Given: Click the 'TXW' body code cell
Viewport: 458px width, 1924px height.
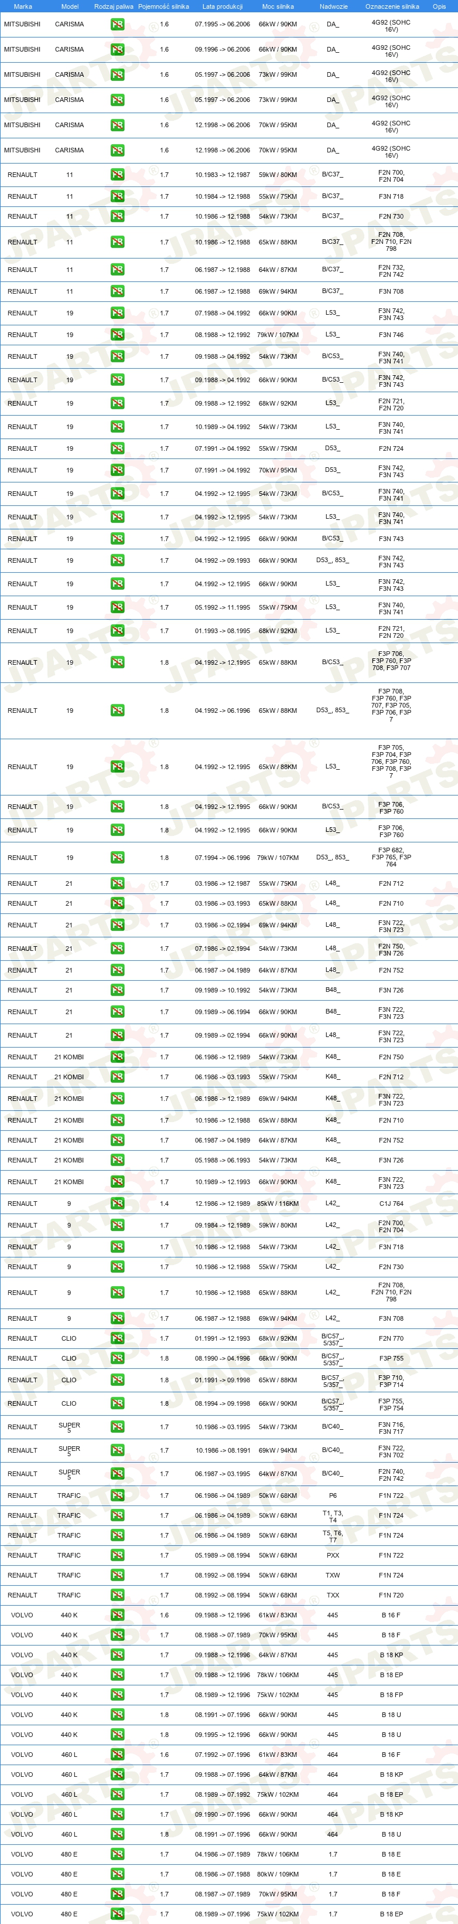Looking at the screenshot, I should tap(333, 1576).
